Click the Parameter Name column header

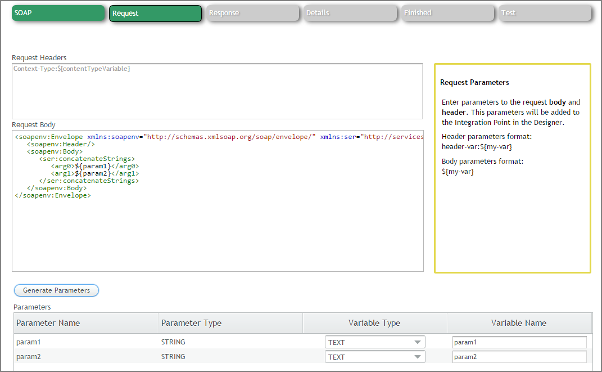tap(86, 323)
